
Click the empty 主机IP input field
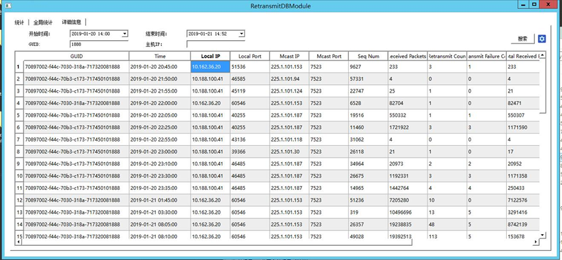(x=216, y=44)
